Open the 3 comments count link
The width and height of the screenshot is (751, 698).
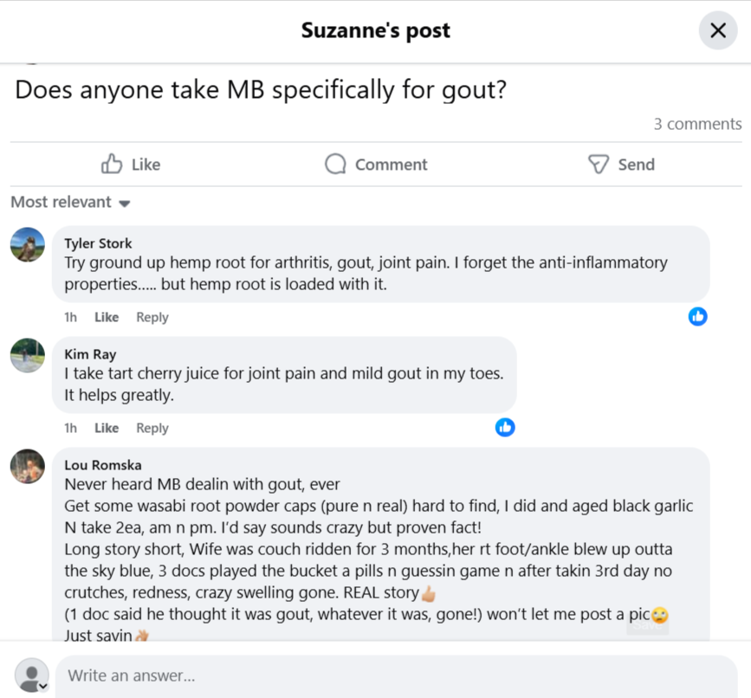(697, 124)
